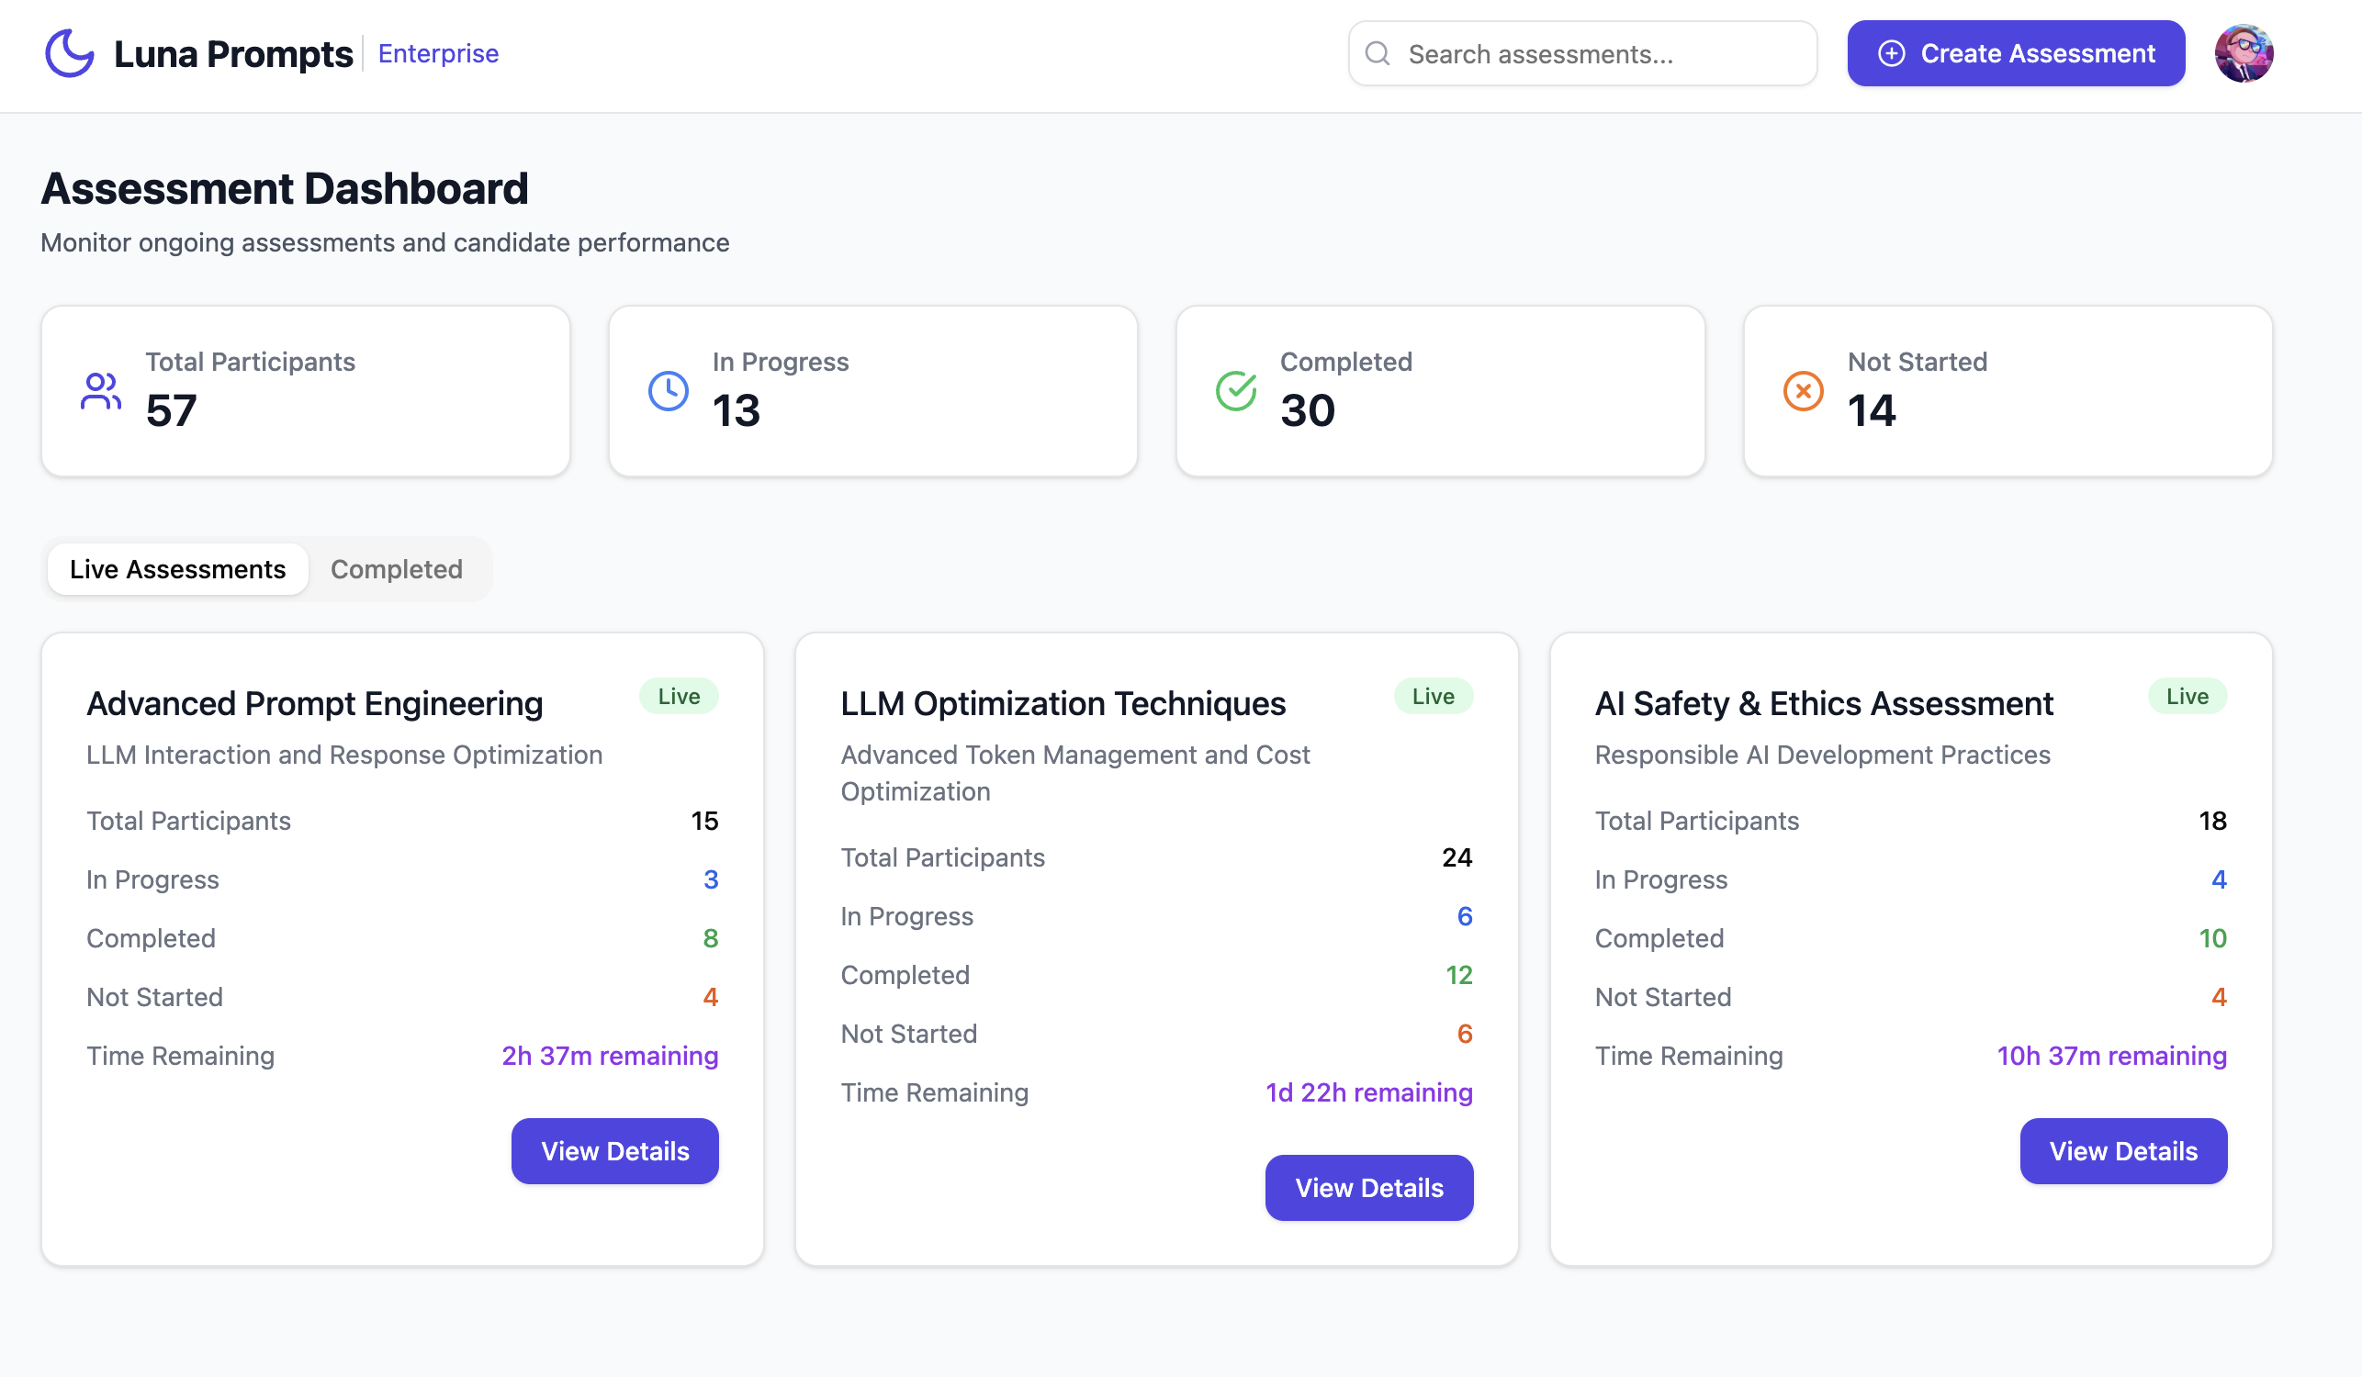Viewport: 2362px width, 1377px height.
Task: Click the plus icon on Create Assessment
Action: [x=1893, y=53]
